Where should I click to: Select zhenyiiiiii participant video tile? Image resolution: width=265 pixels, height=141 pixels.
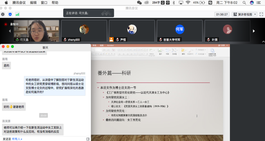[x=84, y=31]
